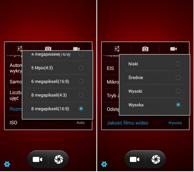194x172 pixels.
Task: Open video settings tab in right panel
Action: point(173,49)
